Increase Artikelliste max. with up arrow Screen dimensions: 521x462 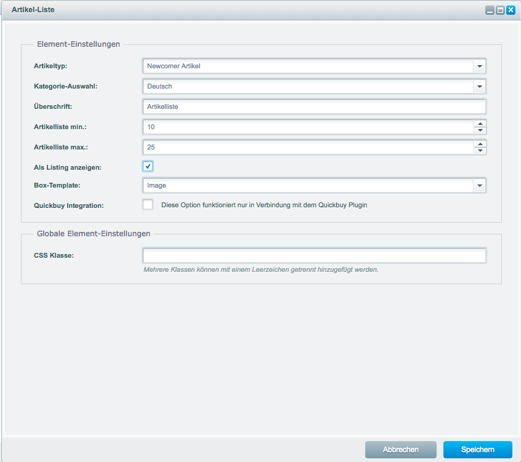coord(480,144)
